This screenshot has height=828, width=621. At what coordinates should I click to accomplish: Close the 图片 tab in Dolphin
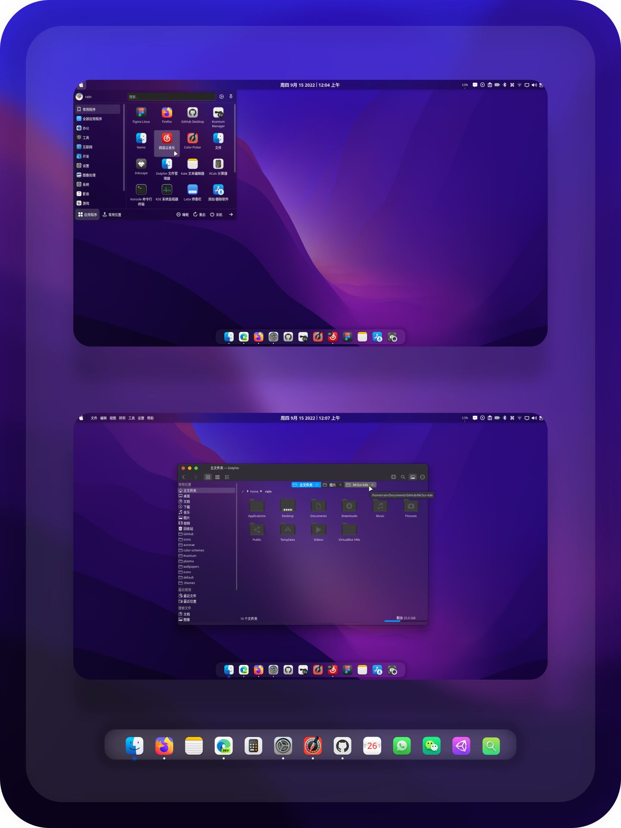[x=340, y=485]
